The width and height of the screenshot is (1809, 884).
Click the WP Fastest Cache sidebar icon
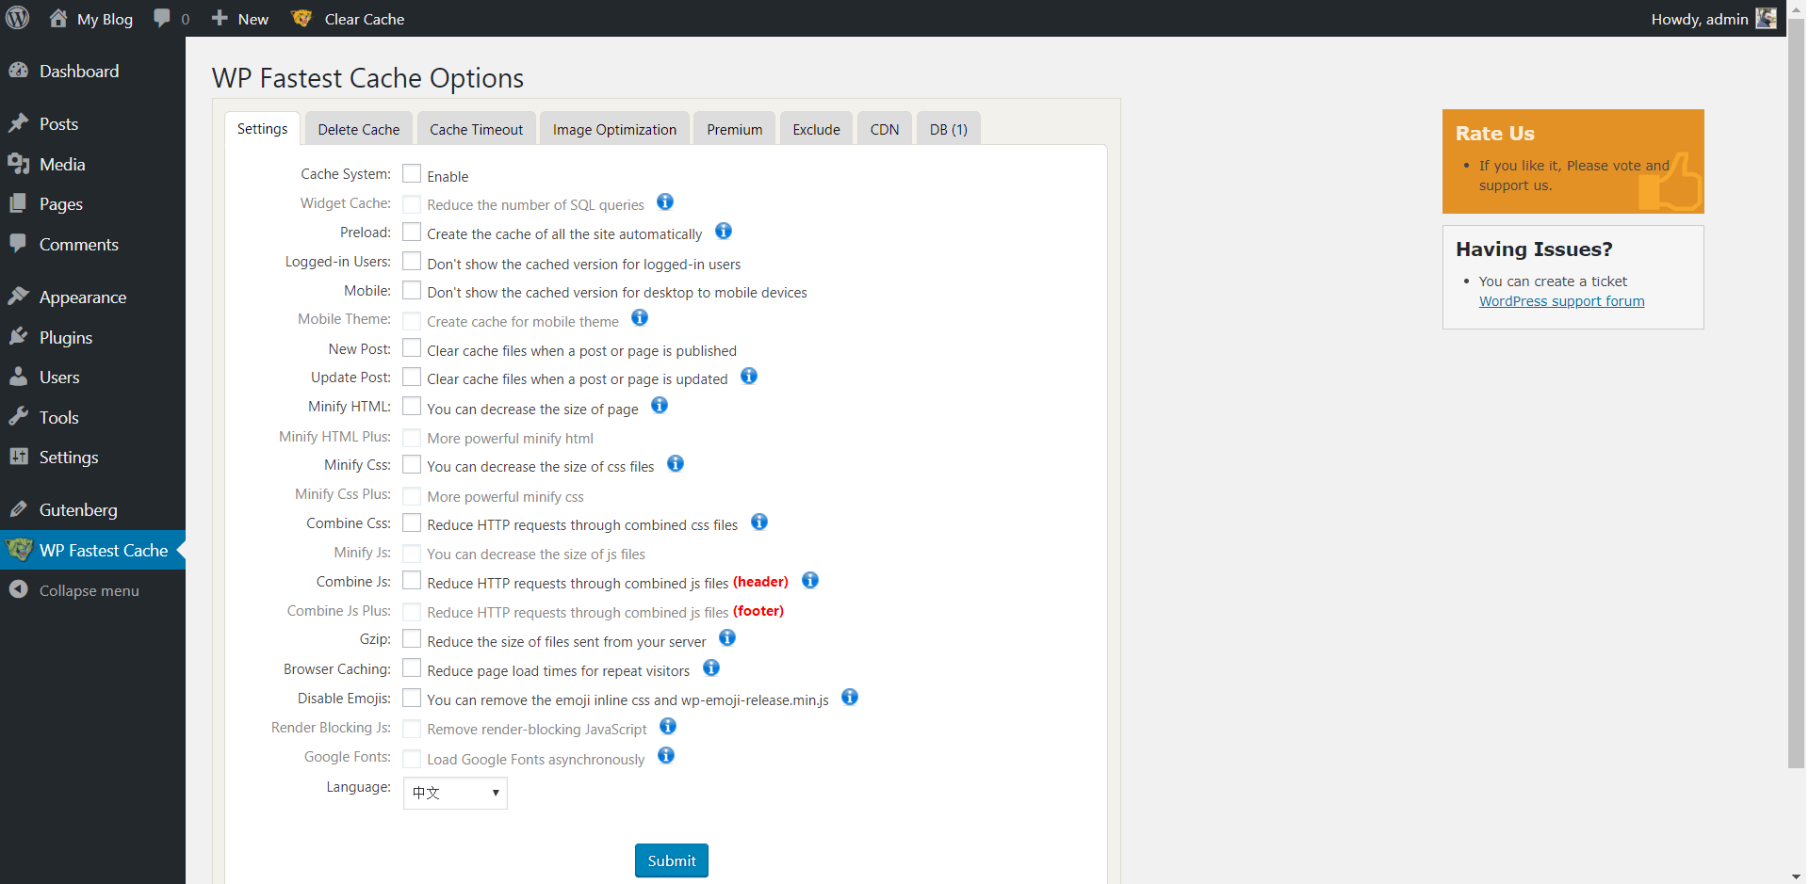19,550
